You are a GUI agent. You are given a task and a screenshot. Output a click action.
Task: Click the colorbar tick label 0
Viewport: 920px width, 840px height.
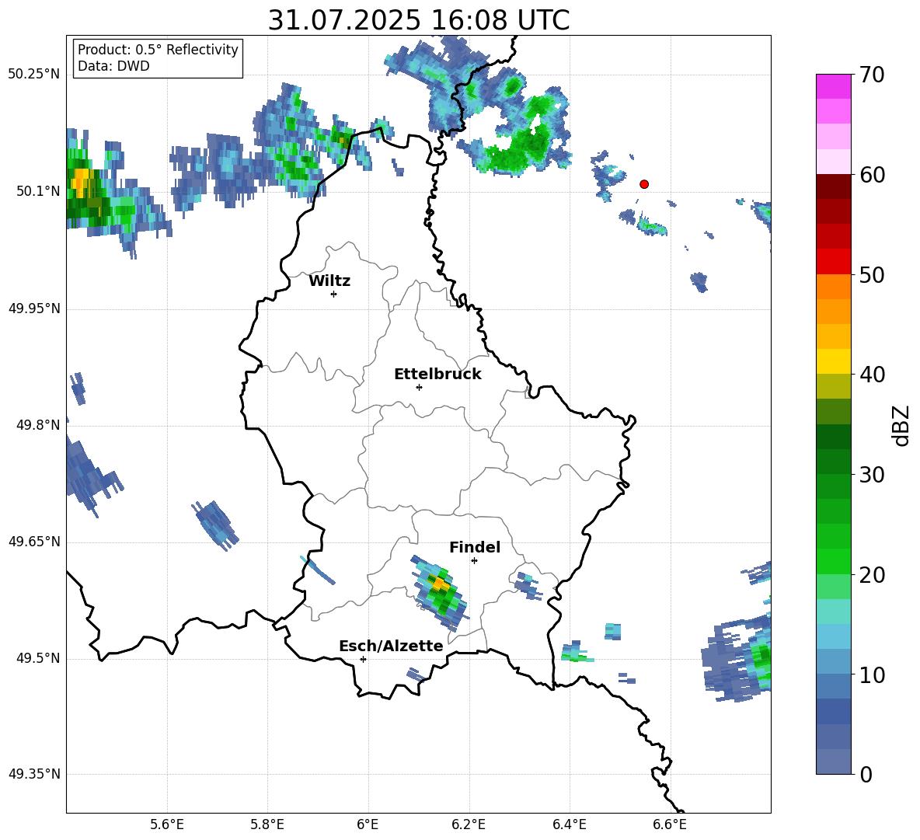pos(866,775)
